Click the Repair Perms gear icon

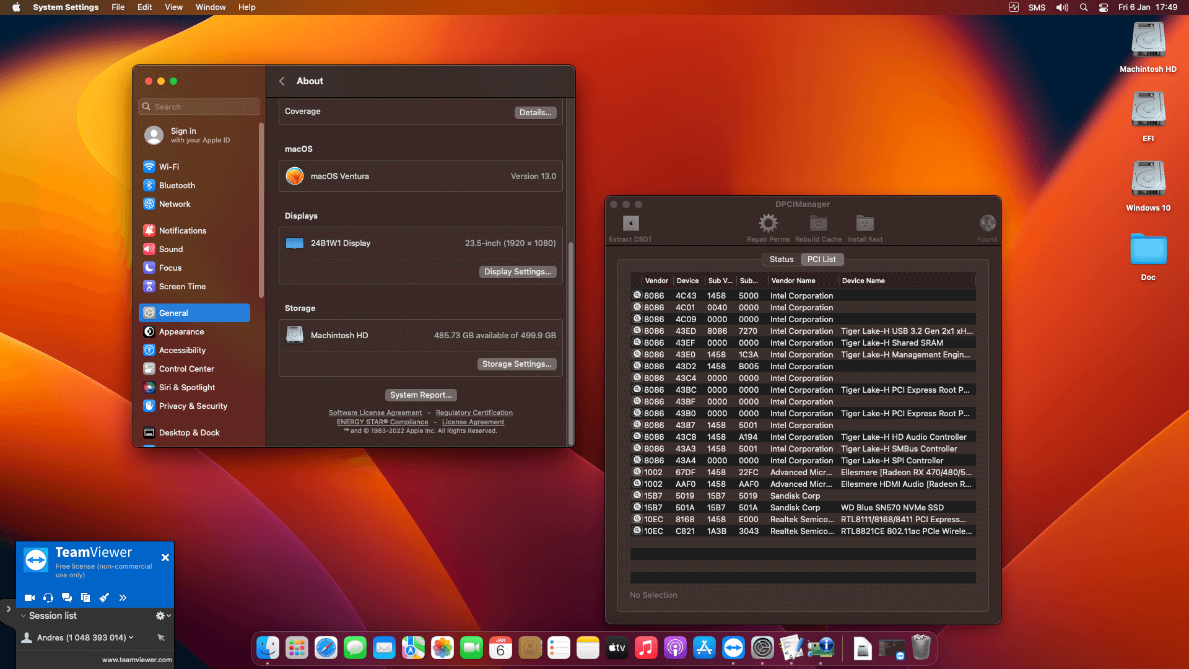click(x=768, y=222)
